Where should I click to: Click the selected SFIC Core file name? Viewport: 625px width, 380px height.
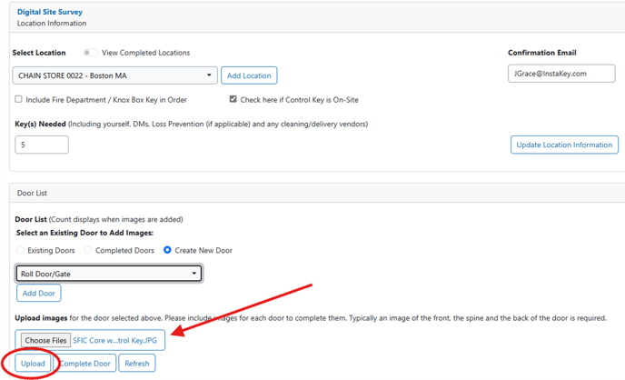point(117,340)
